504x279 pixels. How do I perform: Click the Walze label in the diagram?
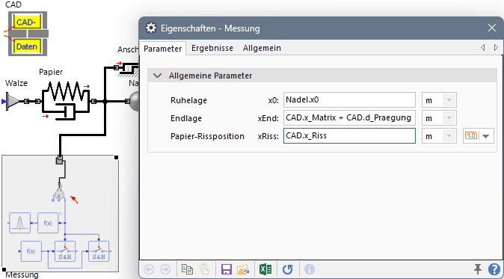(x=16, y=83)
